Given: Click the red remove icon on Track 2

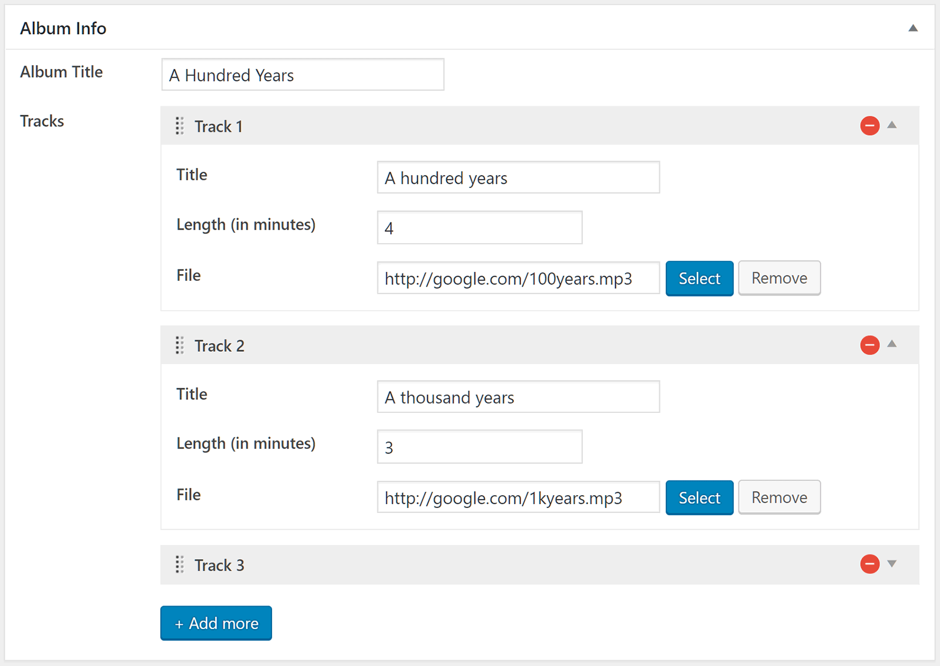Looking at the screenshot, I should 869,345.
